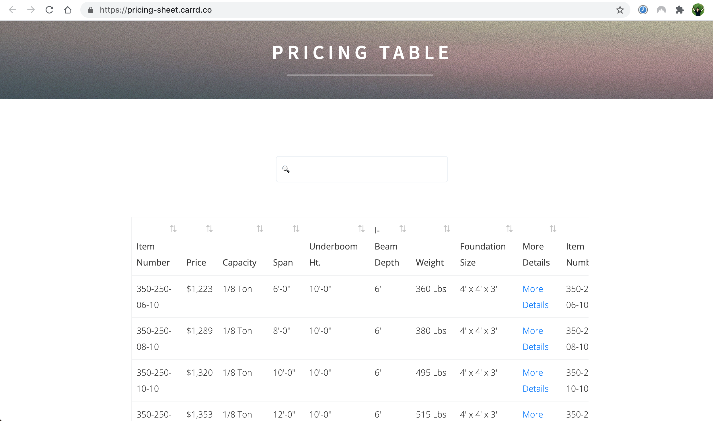Viewport: 713px width, 421px height.
Task: Open the blue clock extension icon
Action: (643, 10)
